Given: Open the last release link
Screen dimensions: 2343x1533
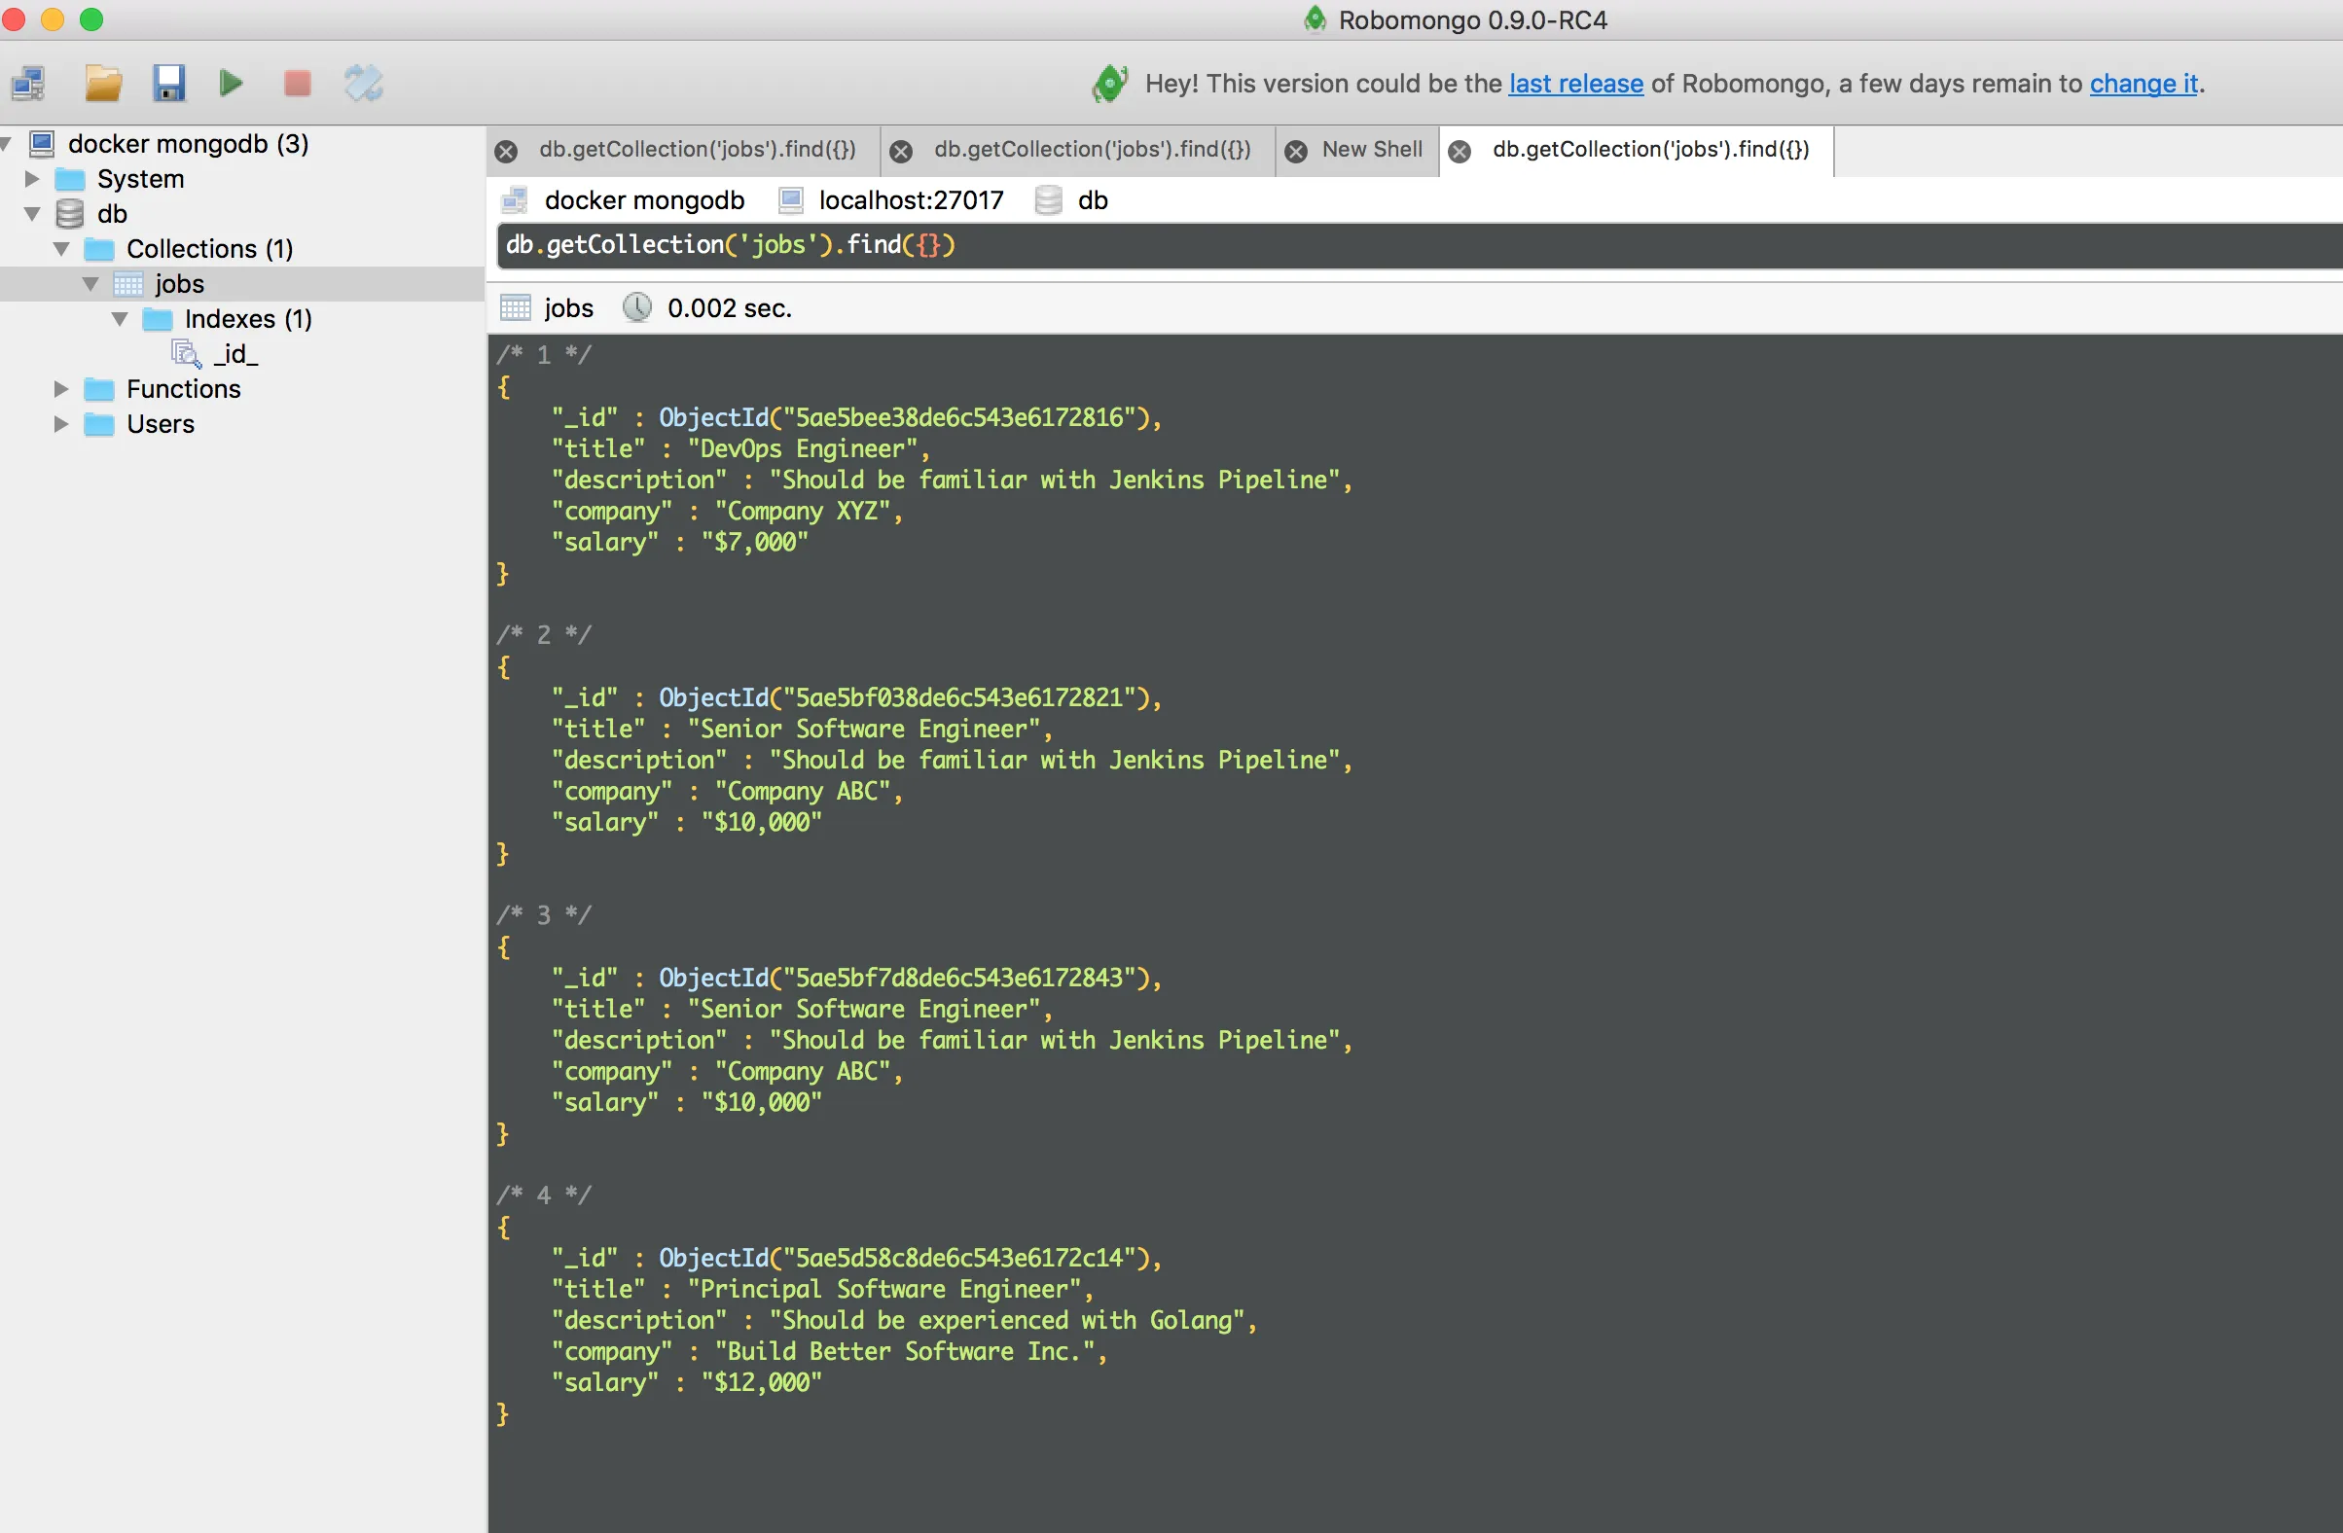Looking at the screenshot, I should point(1575,84).
